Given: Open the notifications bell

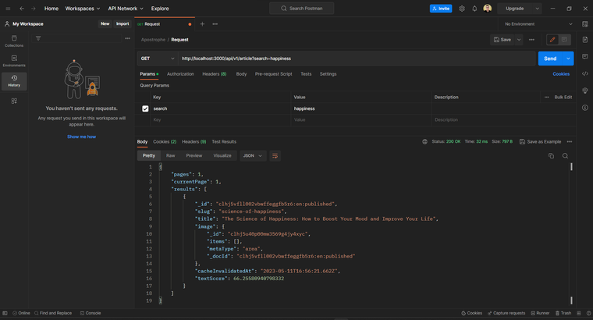Looking at the screenshot, I should pyautogui.click(x=474, y=9).
